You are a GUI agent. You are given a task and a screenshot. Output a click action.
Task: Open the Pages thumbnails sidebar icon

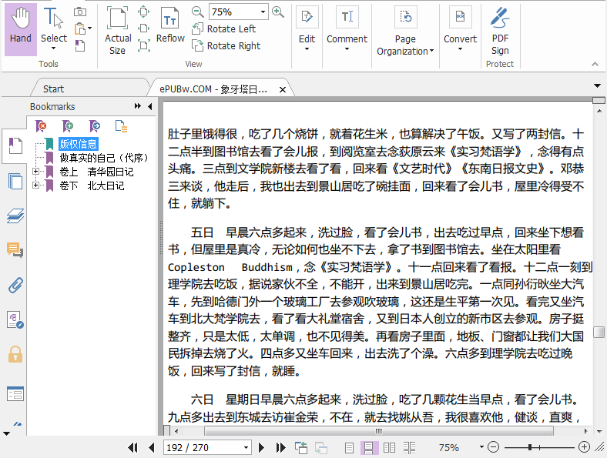pyautogui.click(x=15, y=181)
